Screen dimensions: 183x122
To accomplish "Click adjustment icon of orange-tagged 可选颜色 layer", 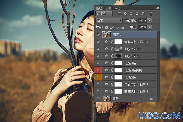I will tap(106, 77).
